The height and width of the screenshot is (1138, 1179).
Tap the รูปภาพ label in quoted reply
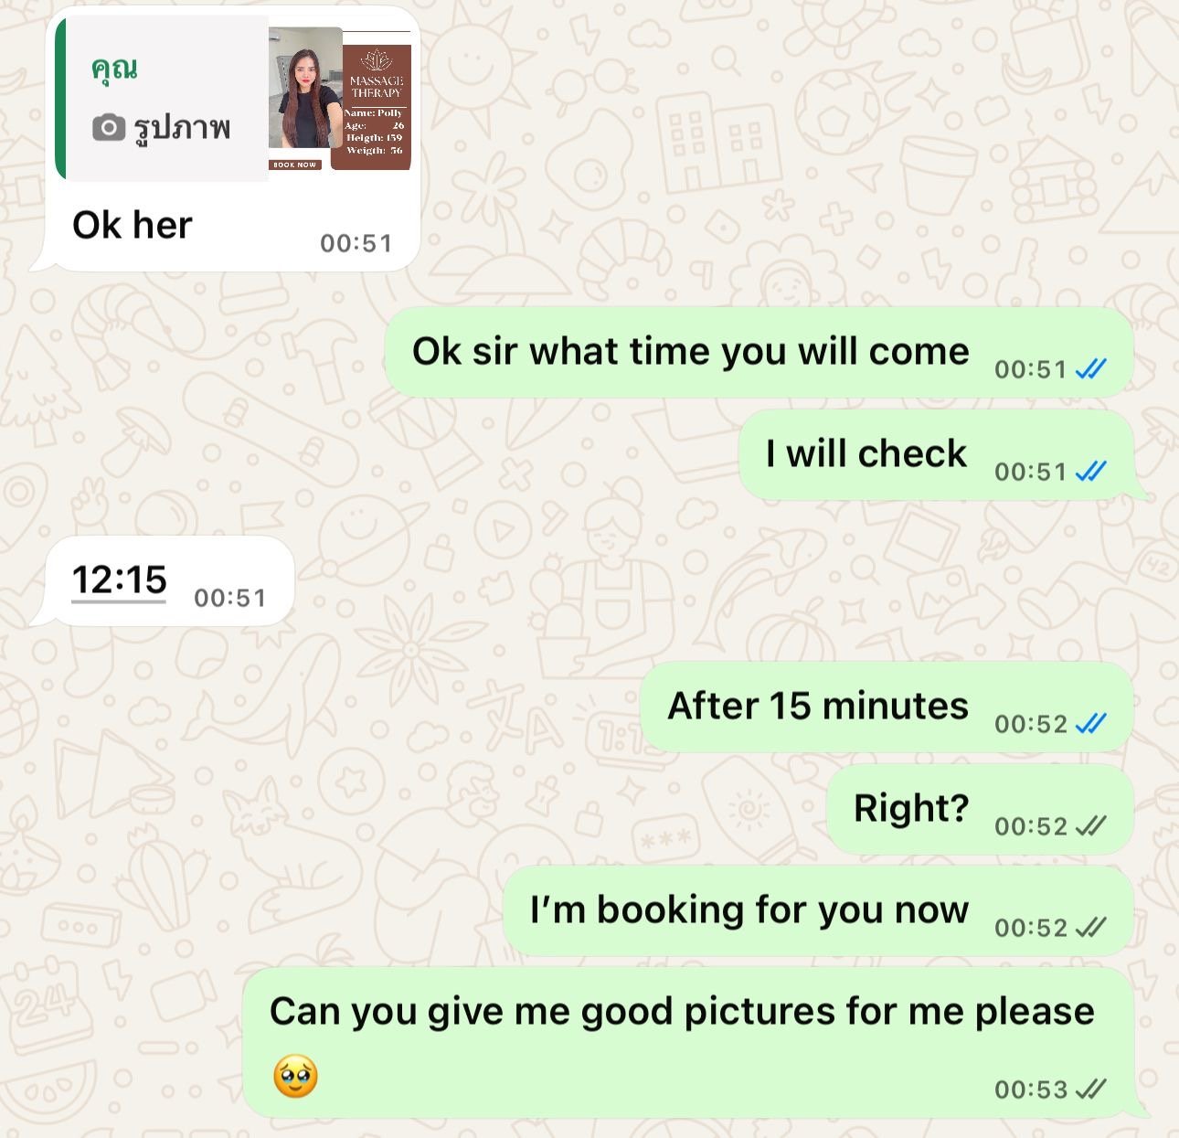pyautogui.click(x=182, y=128)
